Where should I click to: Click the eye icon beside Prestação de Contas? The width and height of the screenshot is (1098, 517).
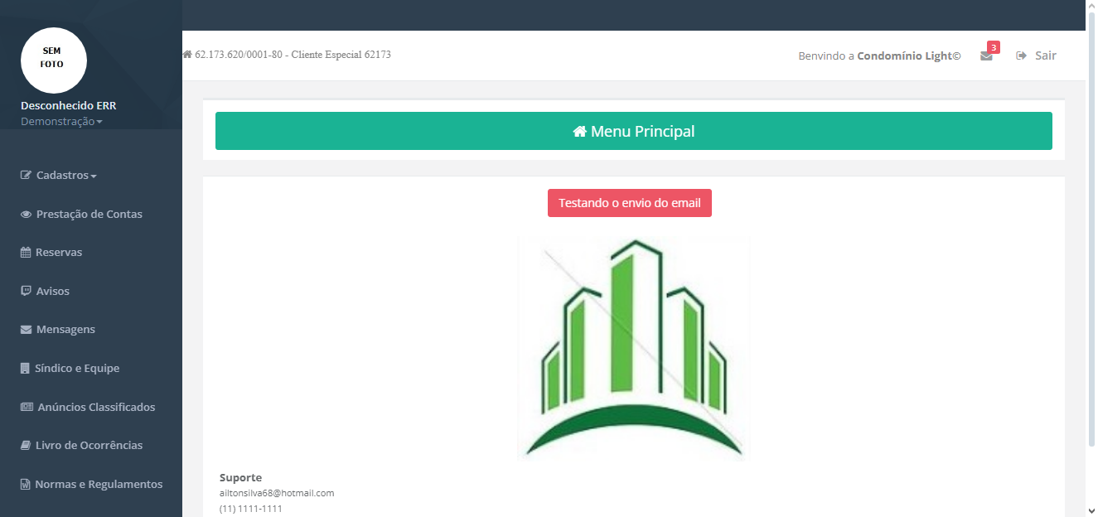point(26,215)
